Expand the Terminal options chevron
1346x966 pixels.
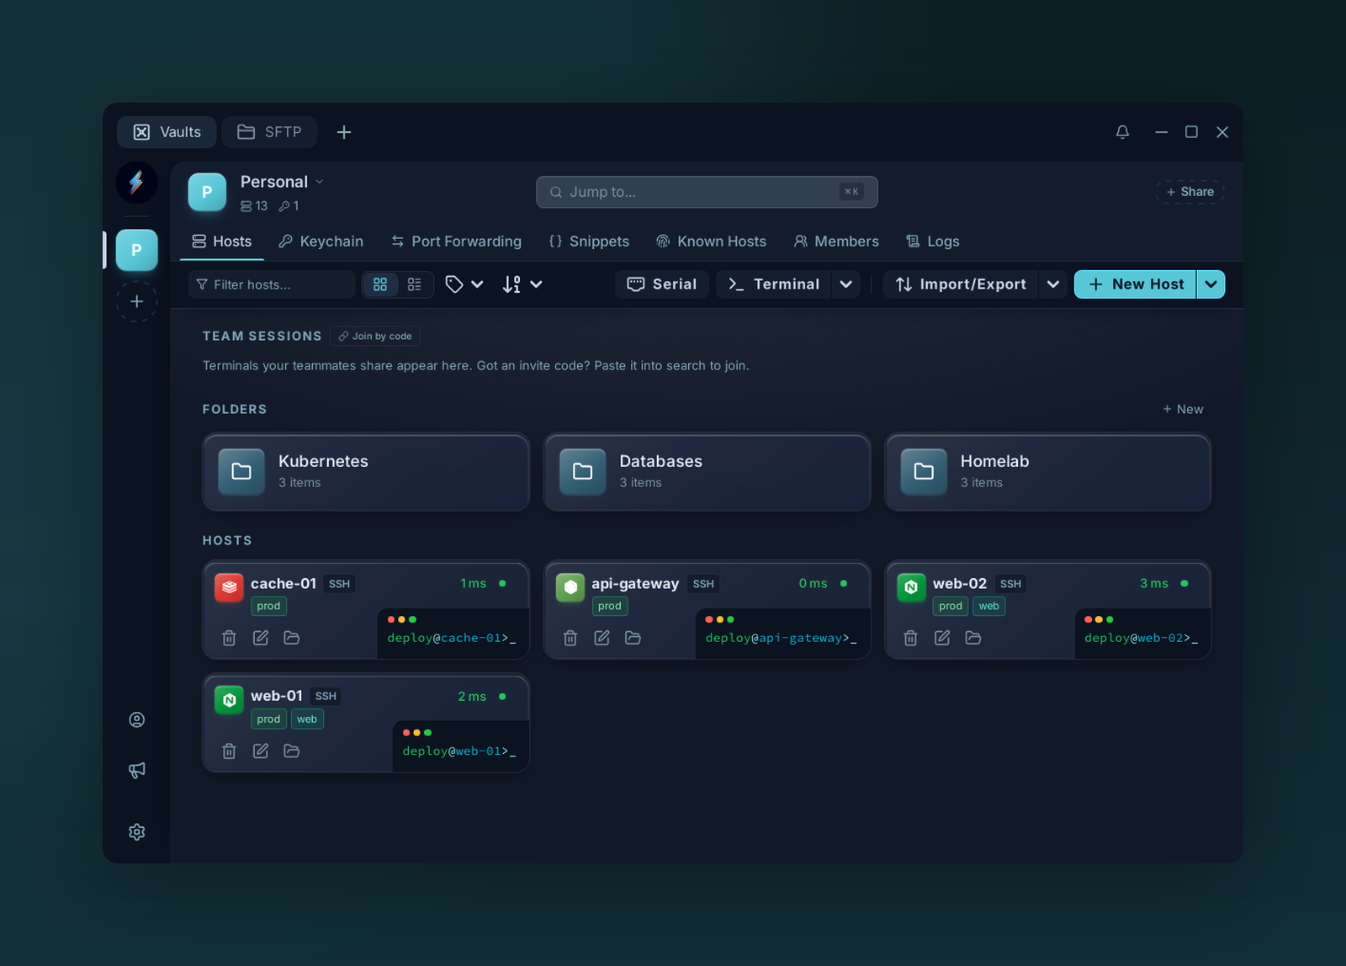point(846,284)
